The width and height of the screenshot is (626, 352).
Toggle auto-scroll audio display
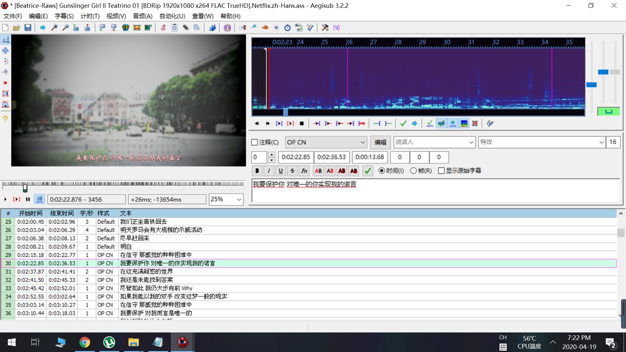(x=453, y=124)
